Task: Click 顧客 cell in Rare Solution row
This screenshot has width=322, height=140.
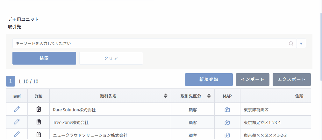Action: 193,109
